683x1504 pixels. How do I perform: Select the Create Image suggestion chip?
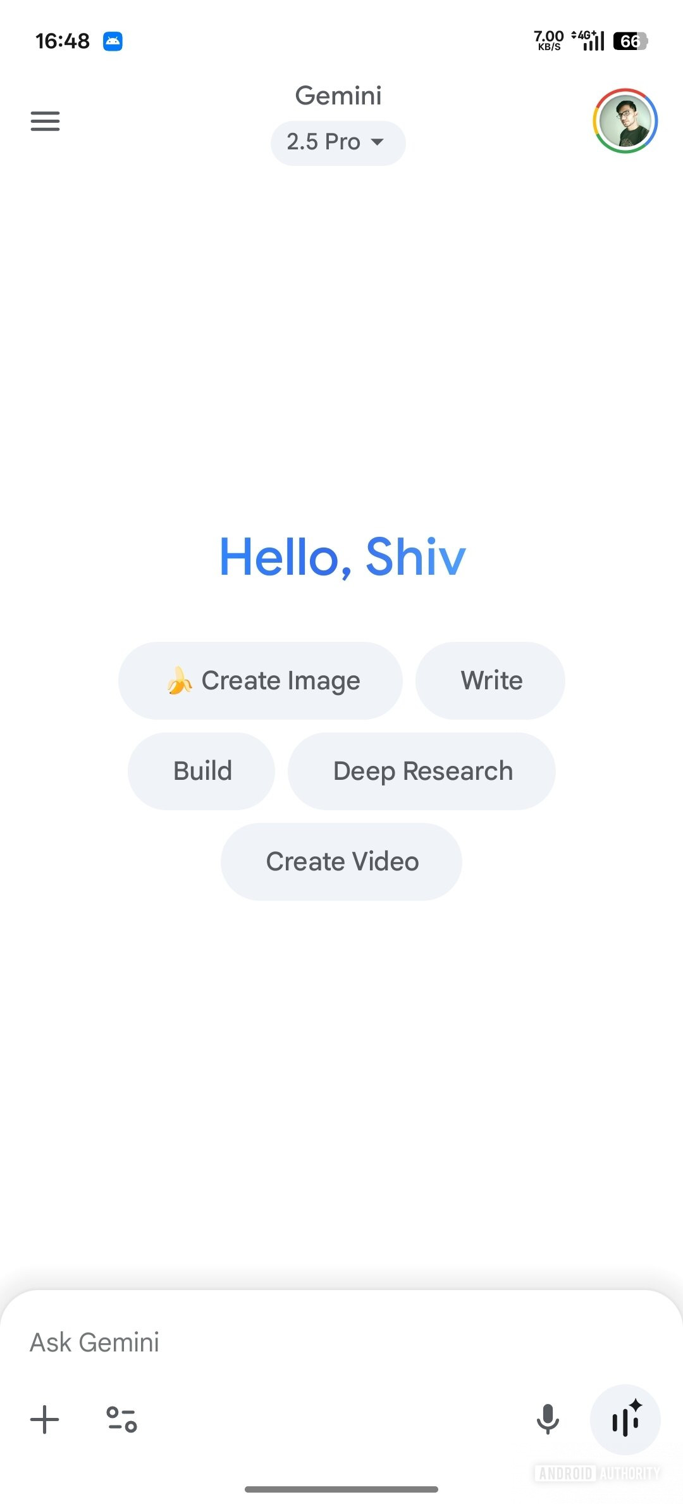[x=260, y=680]
